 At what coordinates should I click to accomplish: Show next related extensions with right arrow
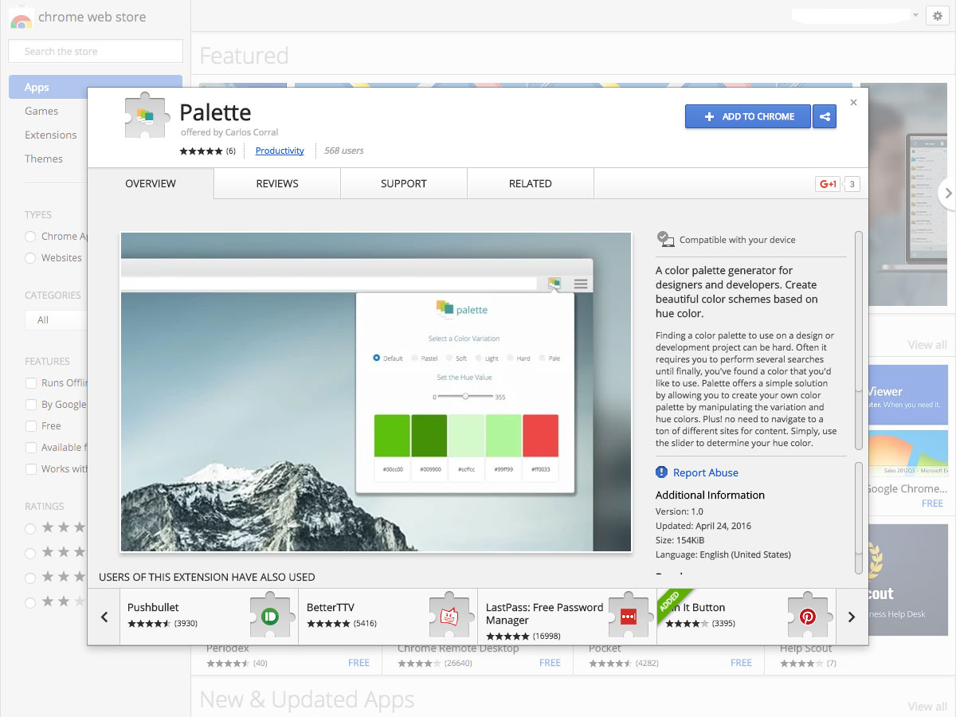point(852,617)
